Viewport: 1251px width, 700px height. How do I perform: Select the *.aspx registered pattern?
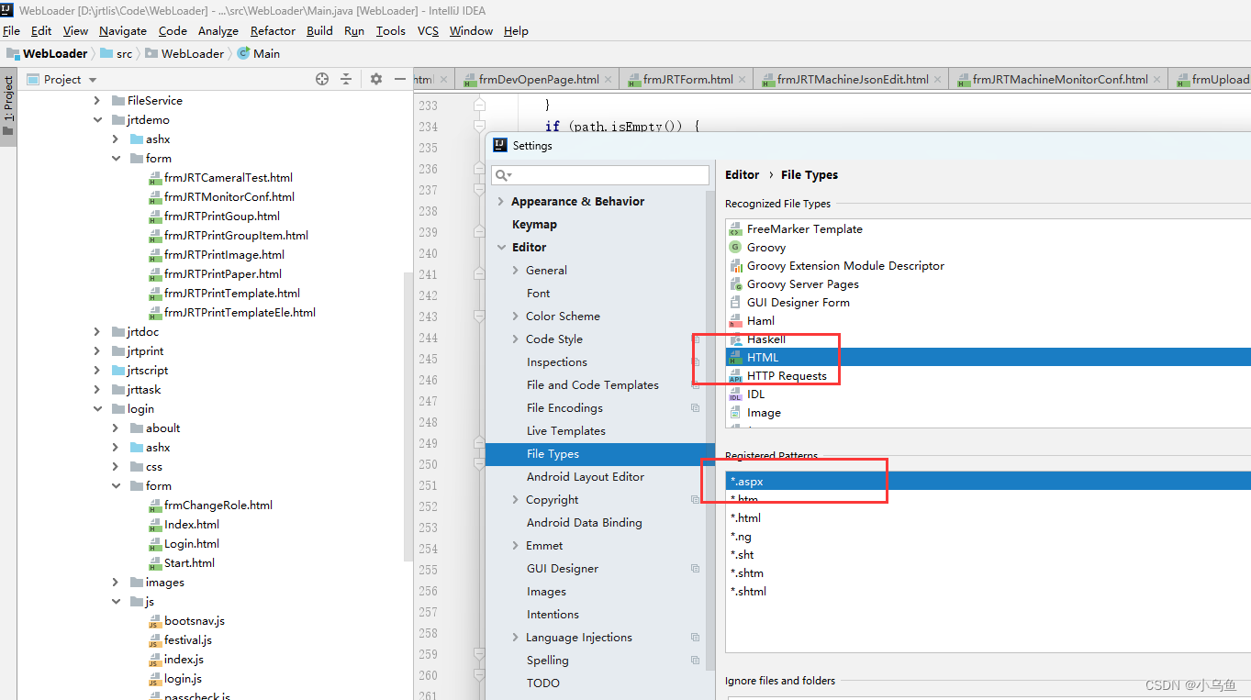pos(988,481)
